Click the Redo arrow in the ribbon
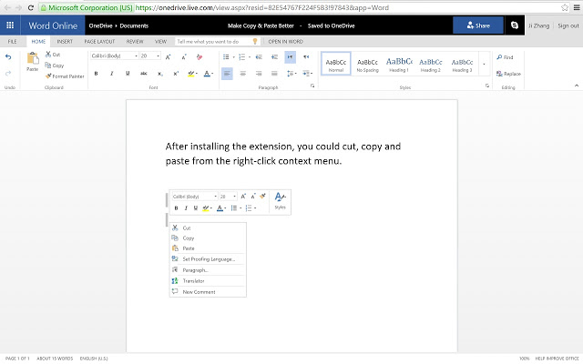The image size is (583, 364). click(8, 73)
